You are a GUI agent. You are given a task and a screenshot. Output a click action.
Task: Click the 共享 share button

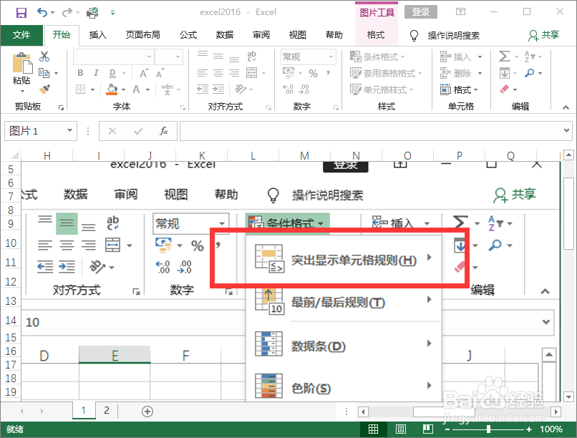coord(544,35)
